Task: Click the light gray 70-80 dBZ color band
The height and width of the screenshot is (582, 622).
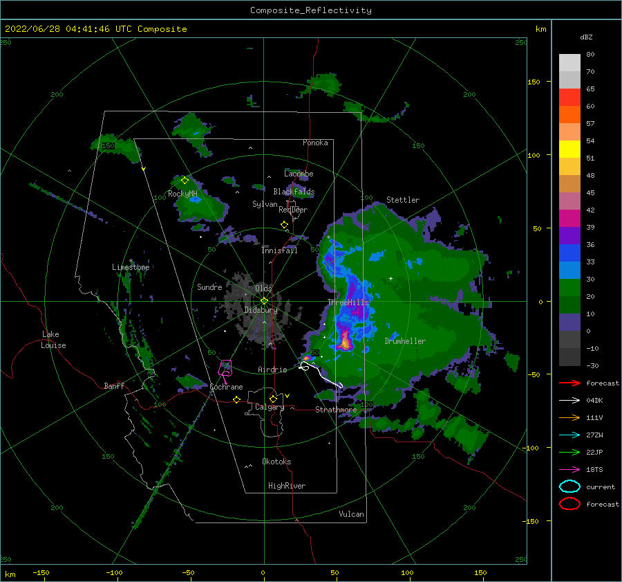Action: tap(569, 62)
